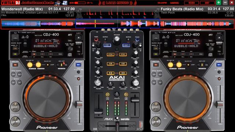The height and width of the screenshot is (132, 235).
Task: Click the channel 1 volume fader
Action: click(x=98, y=113)
